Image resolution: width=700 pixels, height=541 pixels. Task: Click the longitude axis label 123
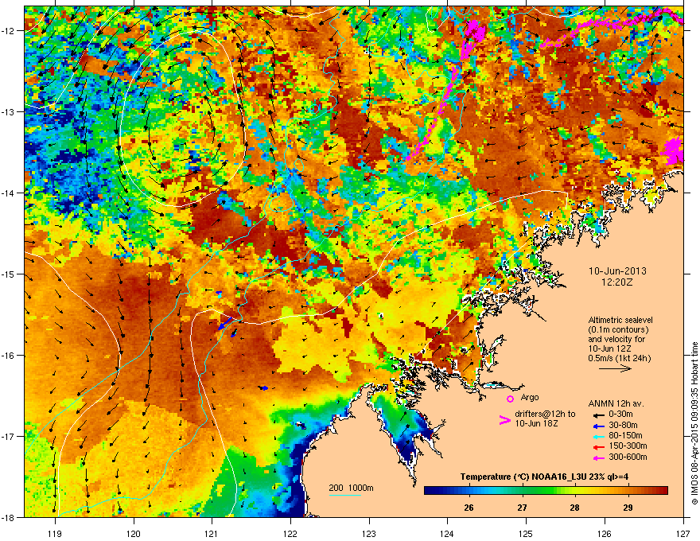369,533
